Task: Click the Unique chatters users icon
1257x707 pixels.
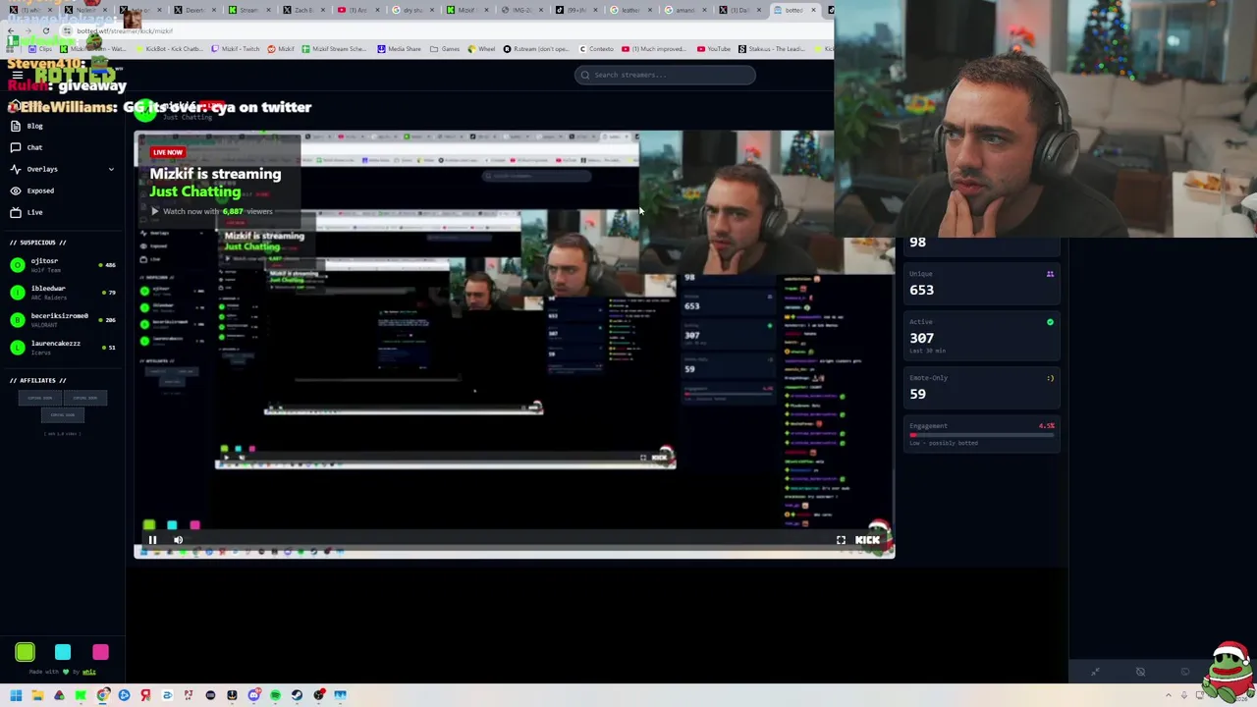Action: [x=1050, y=274]
